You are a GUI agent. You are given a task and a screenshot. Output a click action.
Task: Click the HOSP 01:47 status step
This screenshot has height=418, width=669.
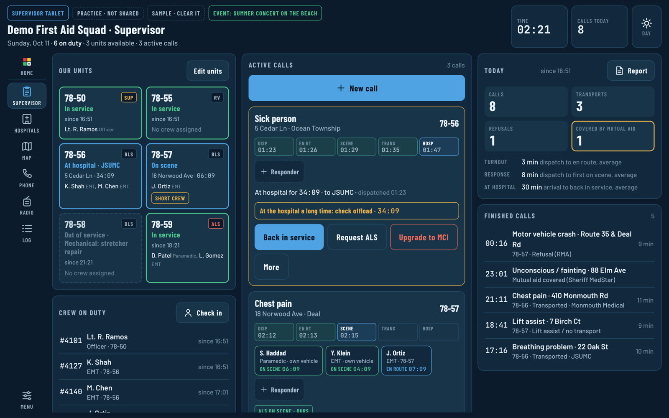point(439,147)
